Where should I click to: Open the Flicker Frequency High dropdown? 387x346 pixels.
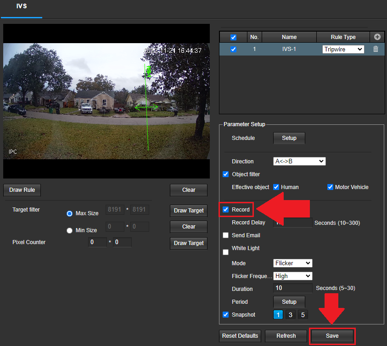[293, 276]
